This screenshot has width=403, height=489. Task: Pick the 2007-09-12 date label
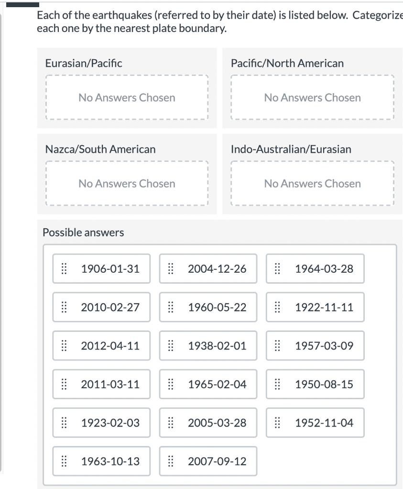tap(217, 461)
